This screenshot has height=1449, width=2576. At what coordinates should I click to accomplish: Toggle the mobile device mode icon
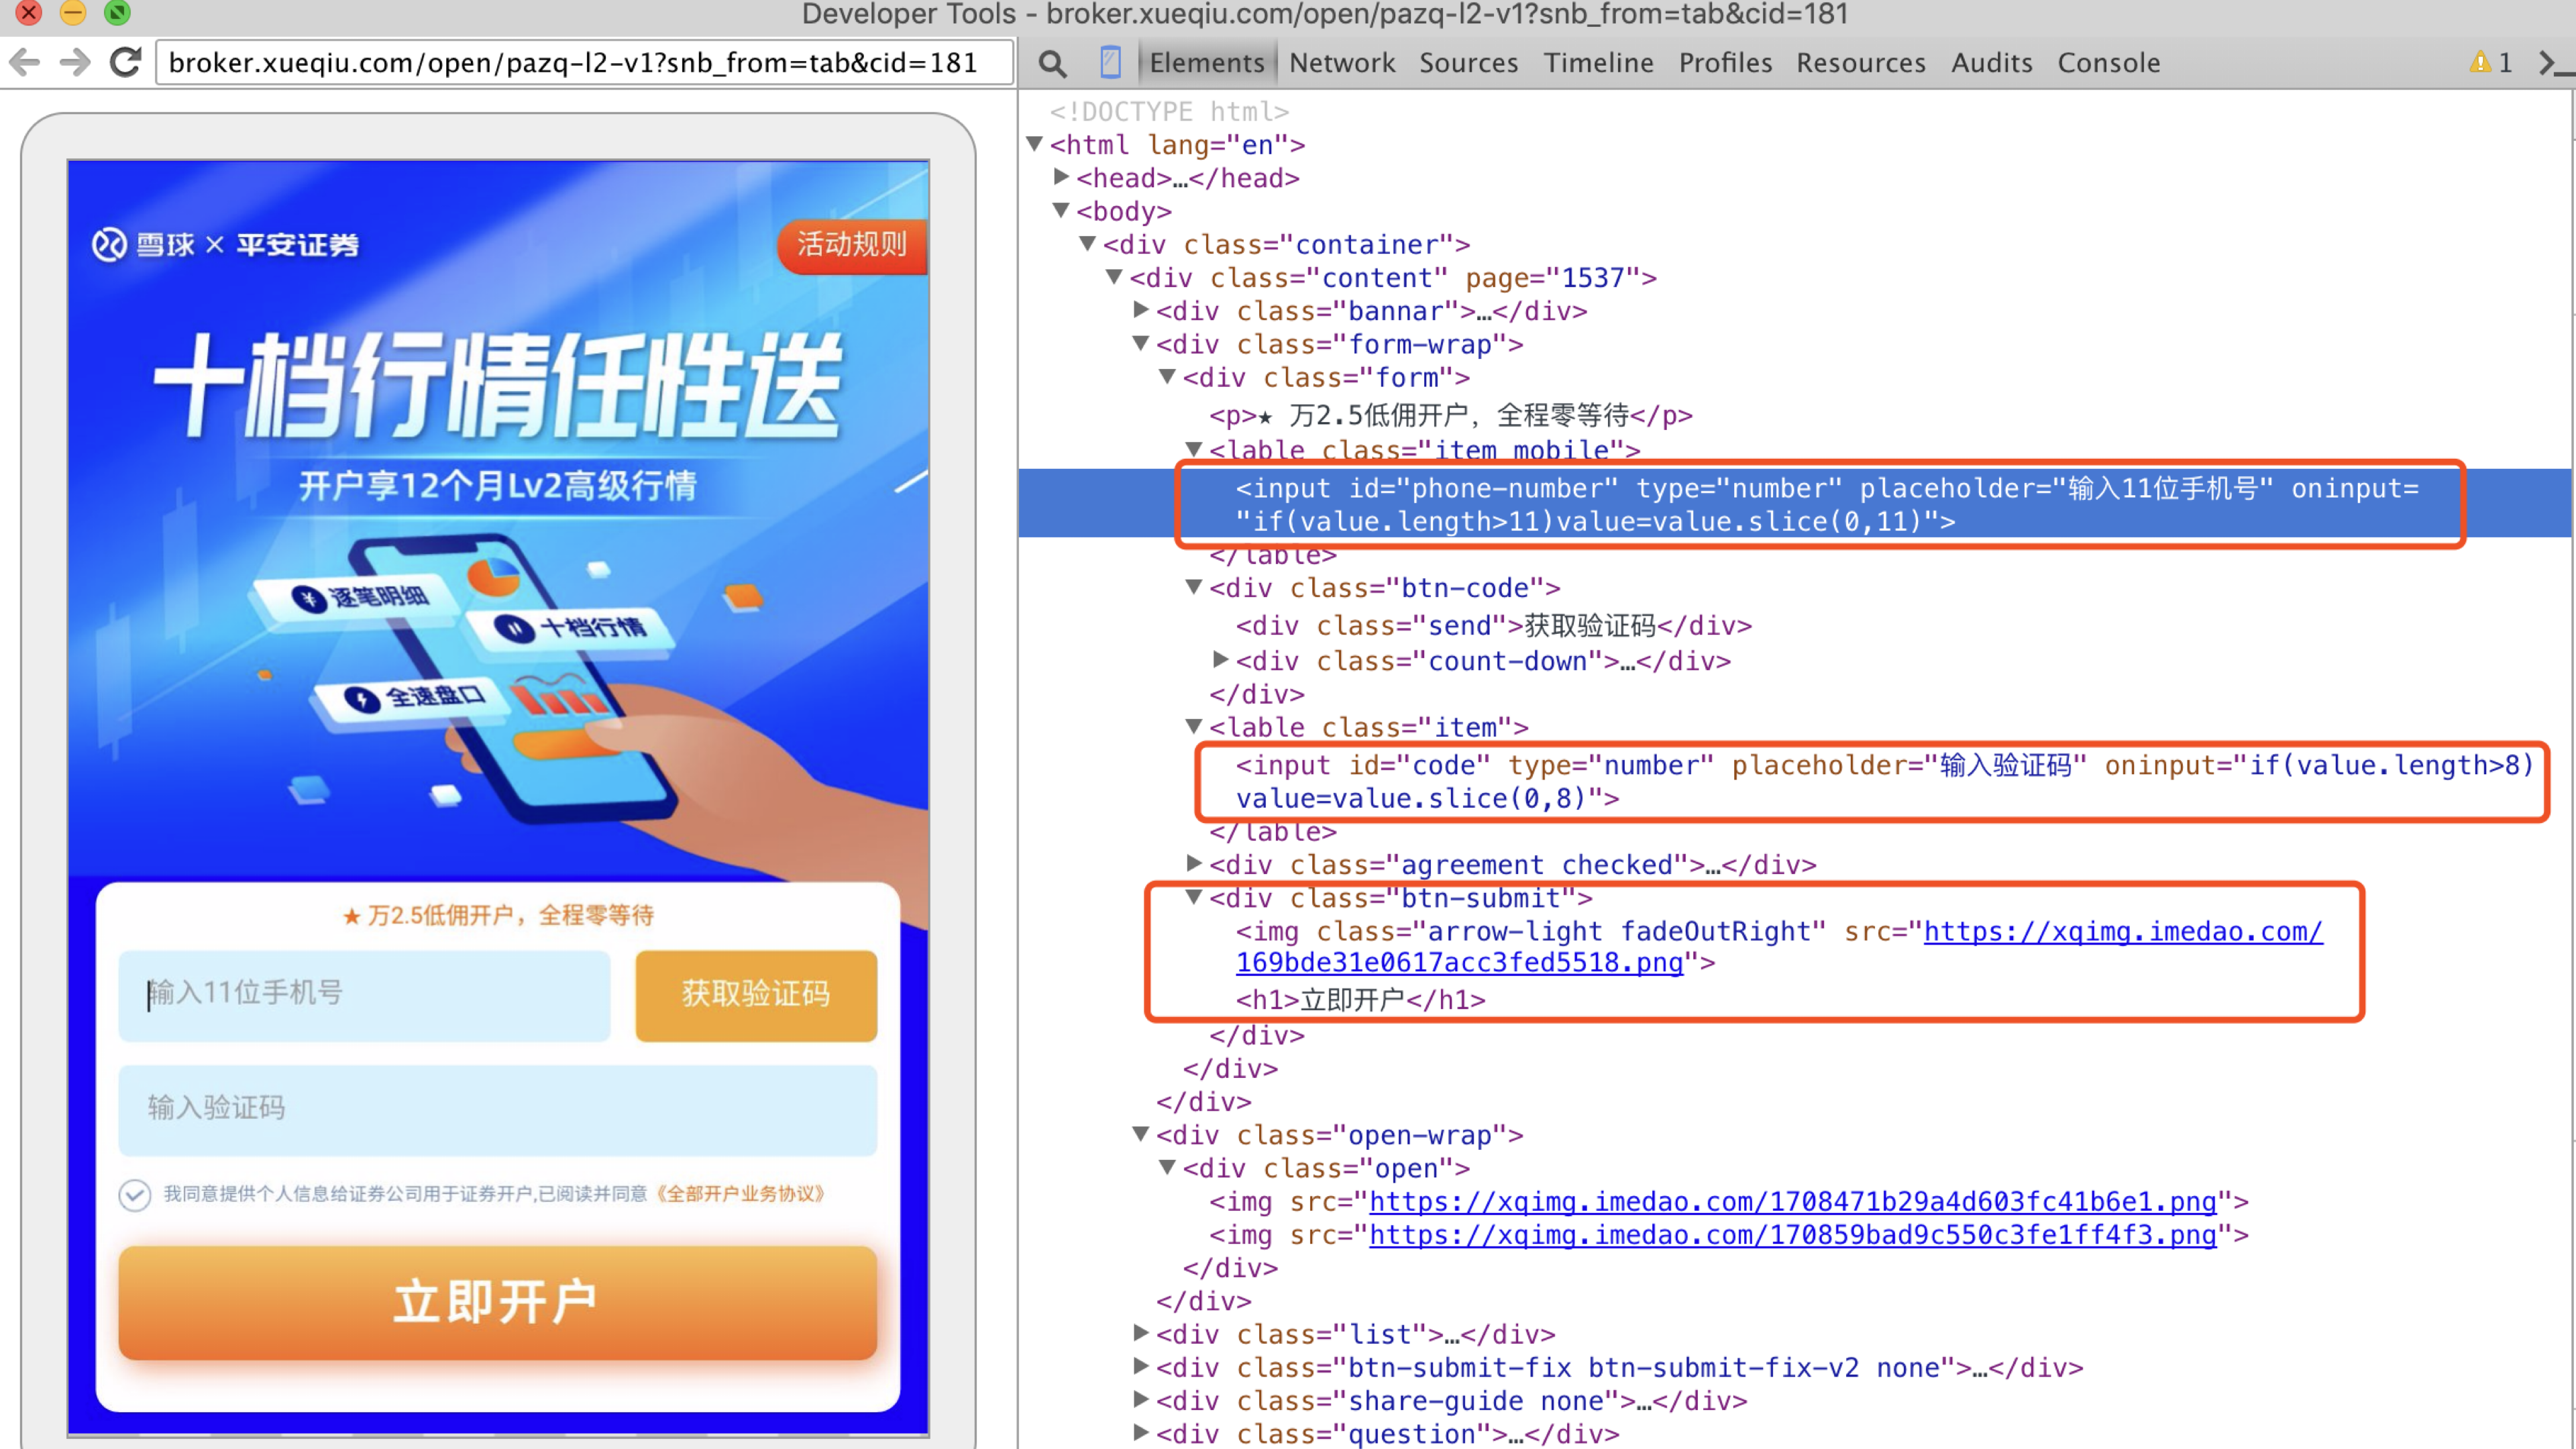pos(1110,62)
